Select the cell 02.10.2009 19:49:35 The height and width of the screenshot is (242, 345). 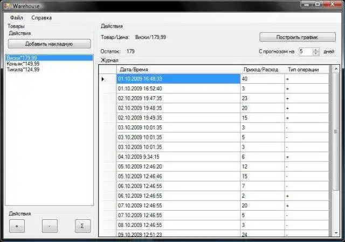pyautogui.click(x=178, y=118)
